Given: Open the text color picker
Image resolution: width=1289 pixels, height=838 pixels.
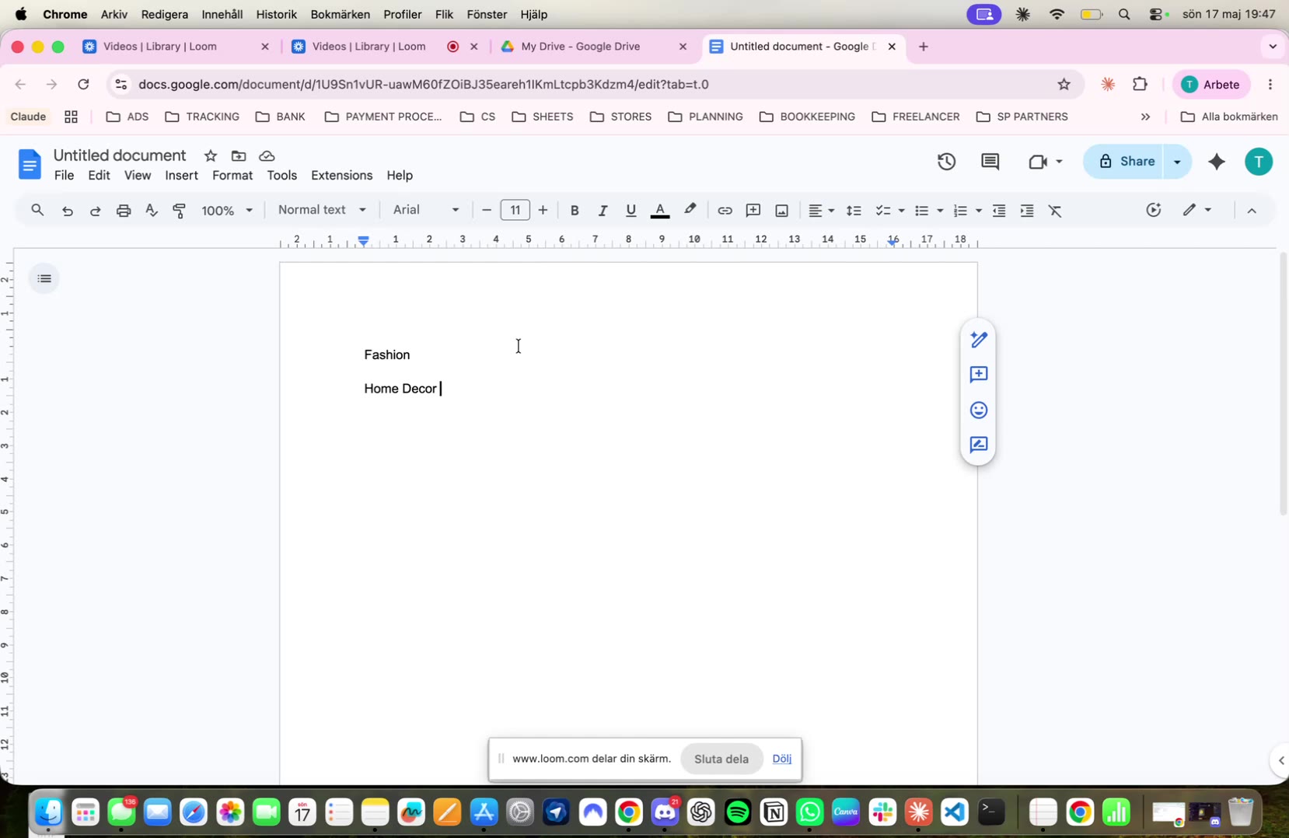Looking at the screenshot, I should pyautogui.click(x=660, y=211).
